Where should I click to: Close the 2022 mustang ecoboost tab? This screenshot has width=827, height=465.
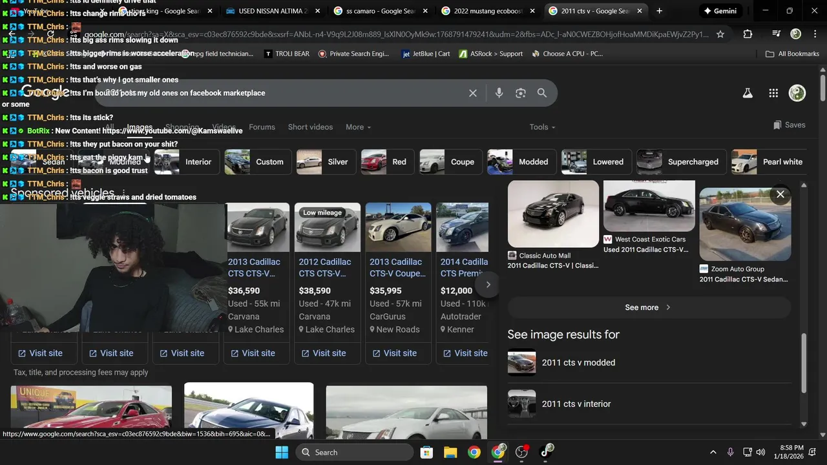(532, 11)
